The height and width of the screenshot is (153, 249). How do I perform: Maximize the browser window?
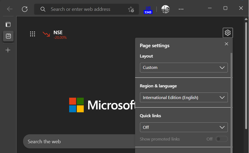click(x=225, y=8)
